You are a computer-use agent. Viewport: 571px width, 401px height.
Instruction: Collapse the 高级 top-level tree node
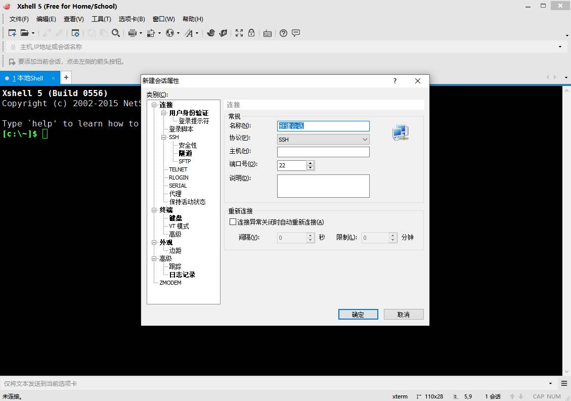click(154, 258)
